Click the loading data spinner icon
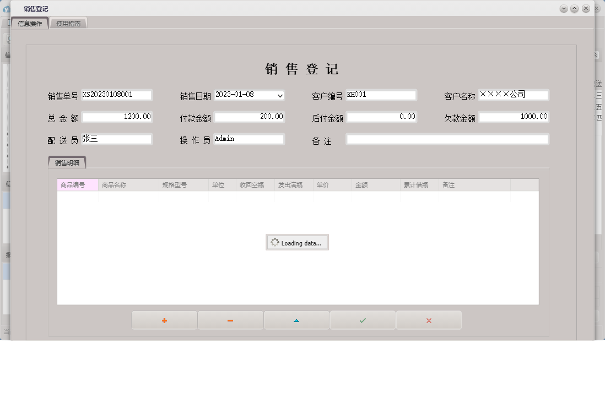This screenshot has width=605, height=399. (x=276, y=242)
